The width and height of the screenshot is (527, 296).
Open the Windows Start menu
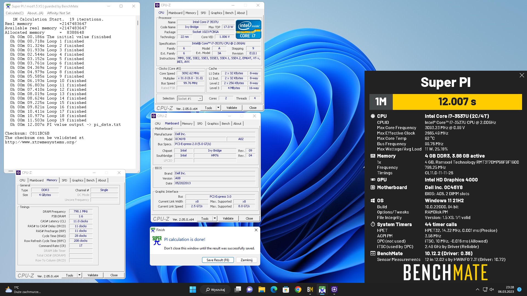click(x=193, y=289)
